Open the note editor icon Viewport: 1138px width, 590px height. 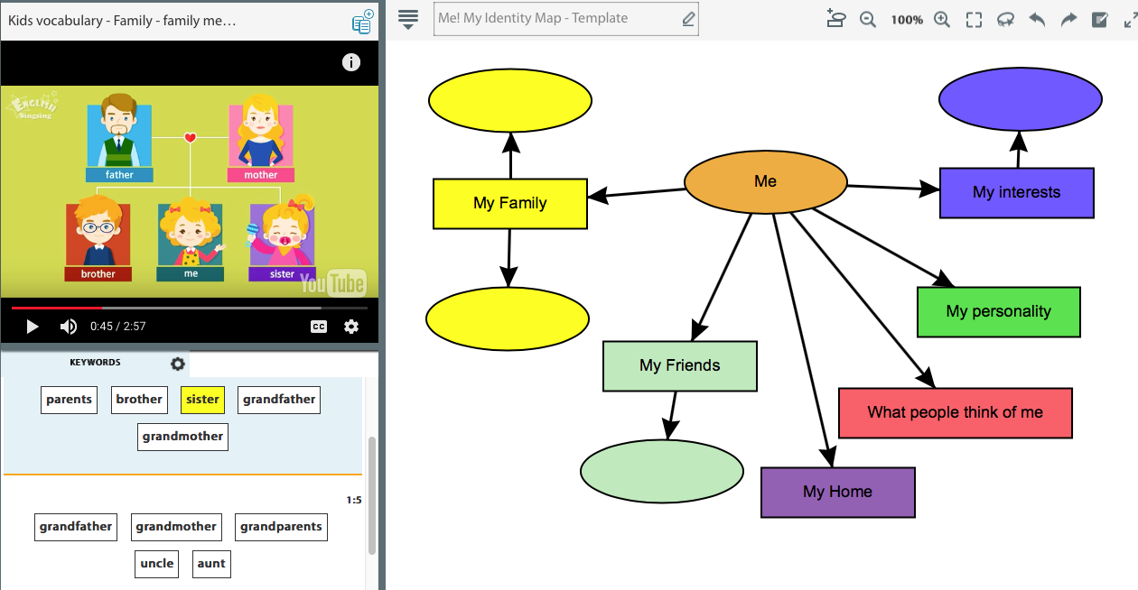tap(1100, 20)
